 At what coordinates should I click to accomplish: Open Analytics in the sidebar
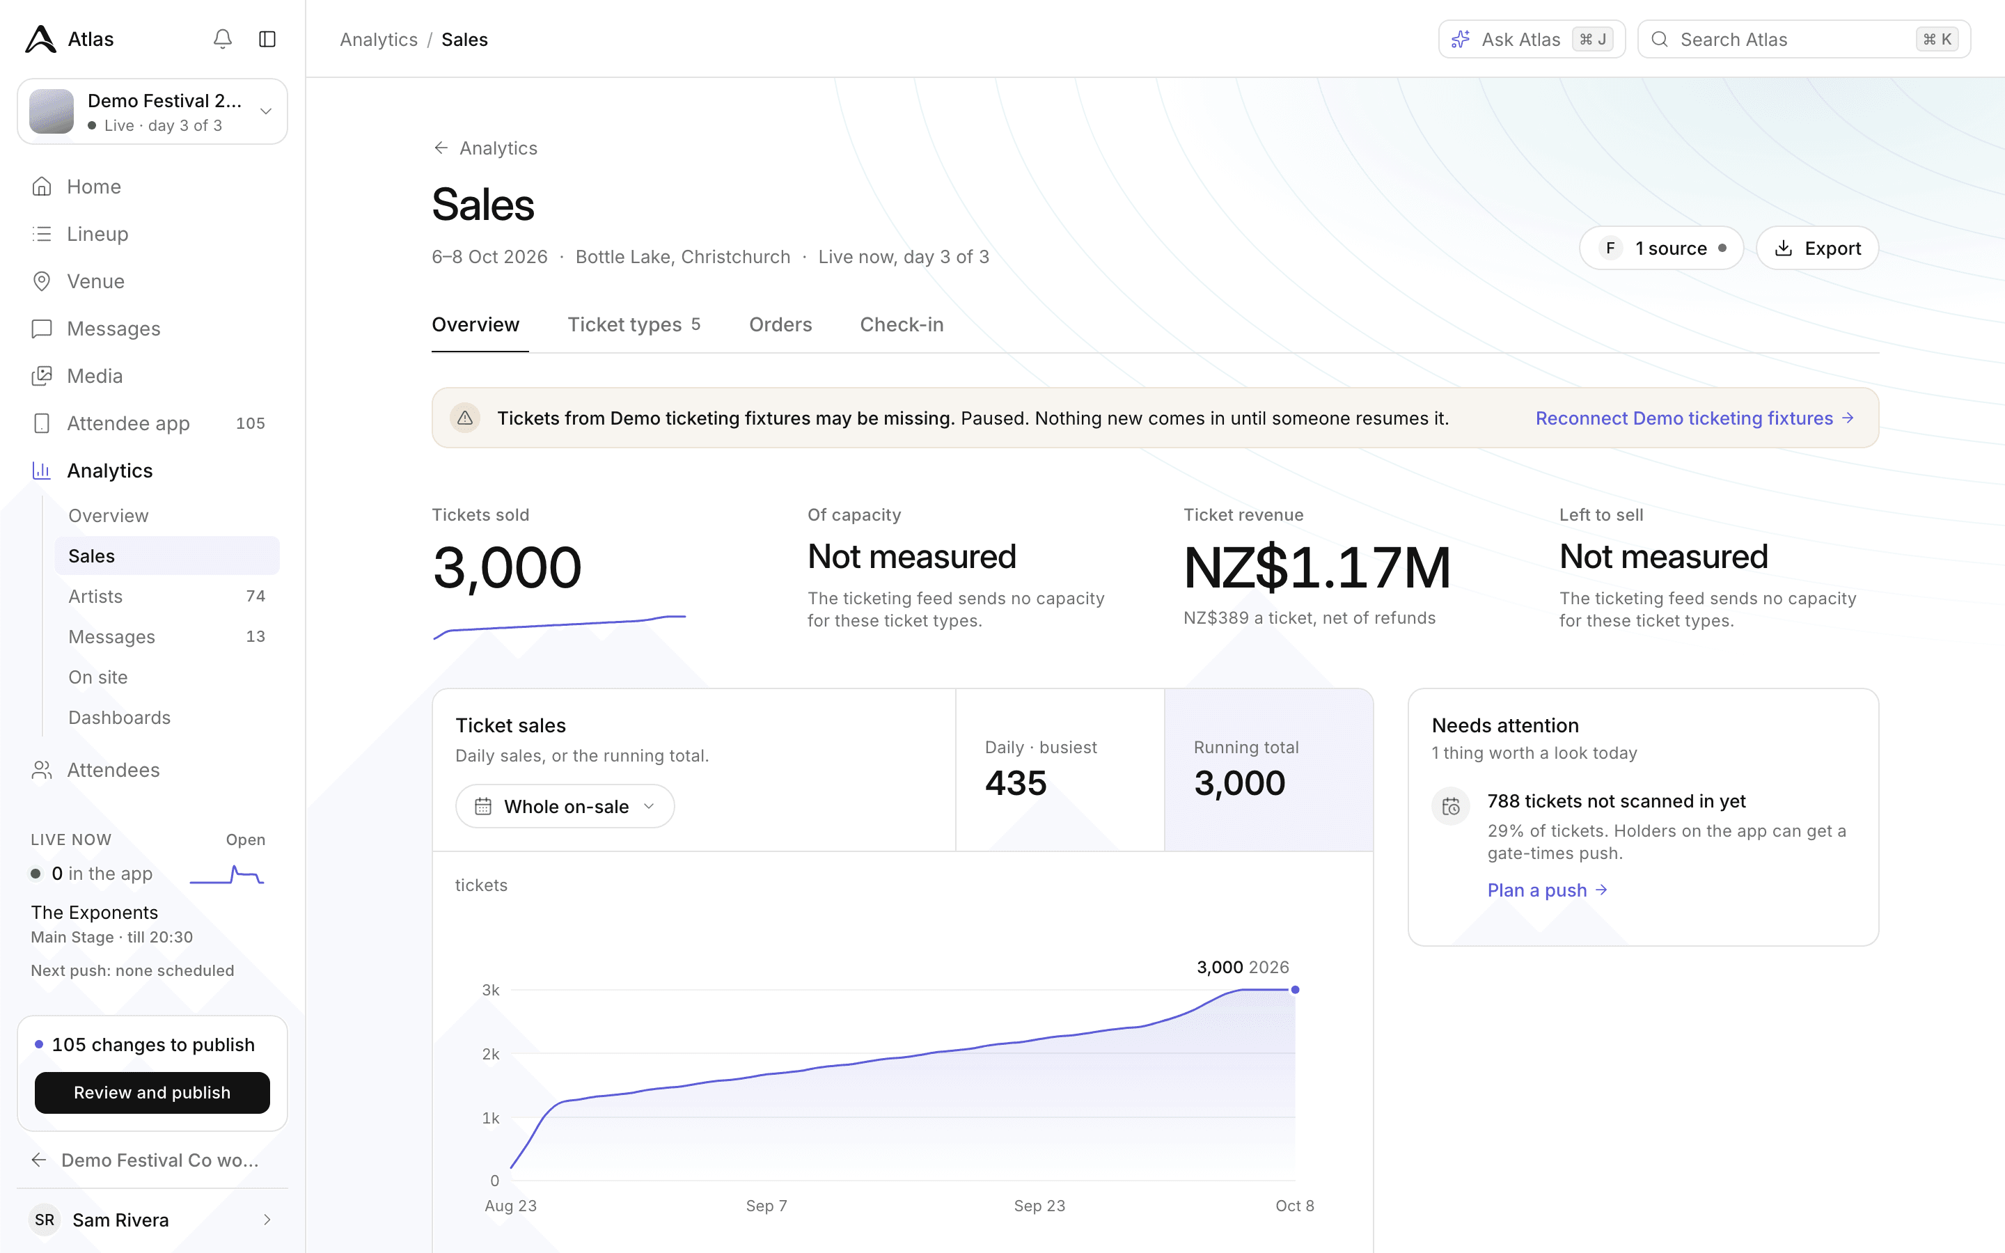click(x=152, y=470)
